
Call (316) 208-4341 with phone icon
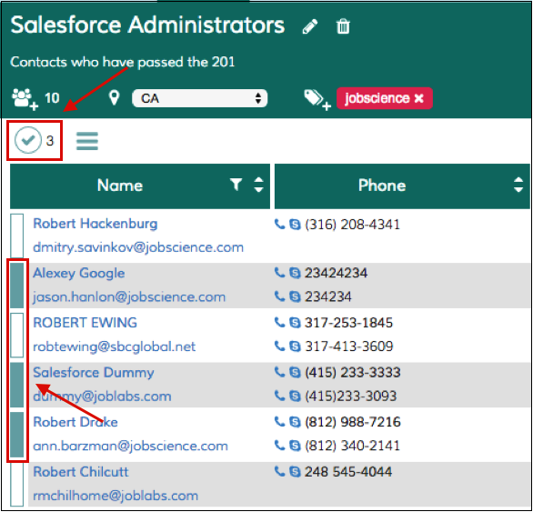(x=279, y=224)
